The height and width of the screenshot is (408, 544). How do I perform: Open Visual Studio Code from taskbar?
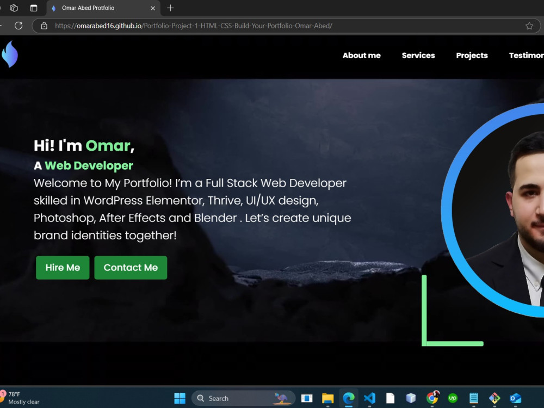pyautogui.click(x=369, y=398)
